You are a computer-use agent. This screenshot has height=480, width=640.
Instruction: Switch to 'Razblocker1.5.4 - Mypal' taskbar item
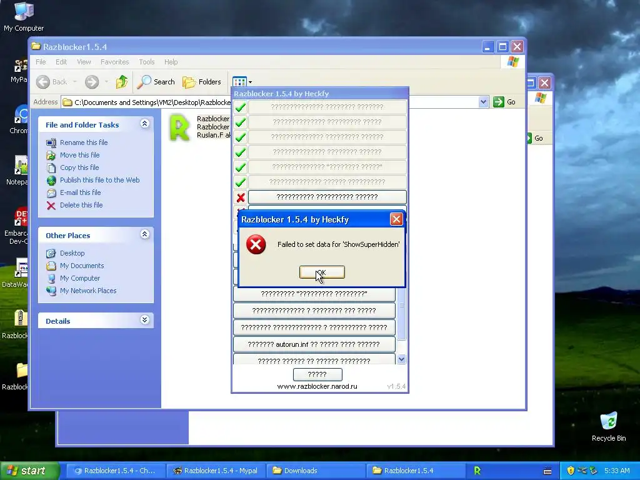coord(215,471)
